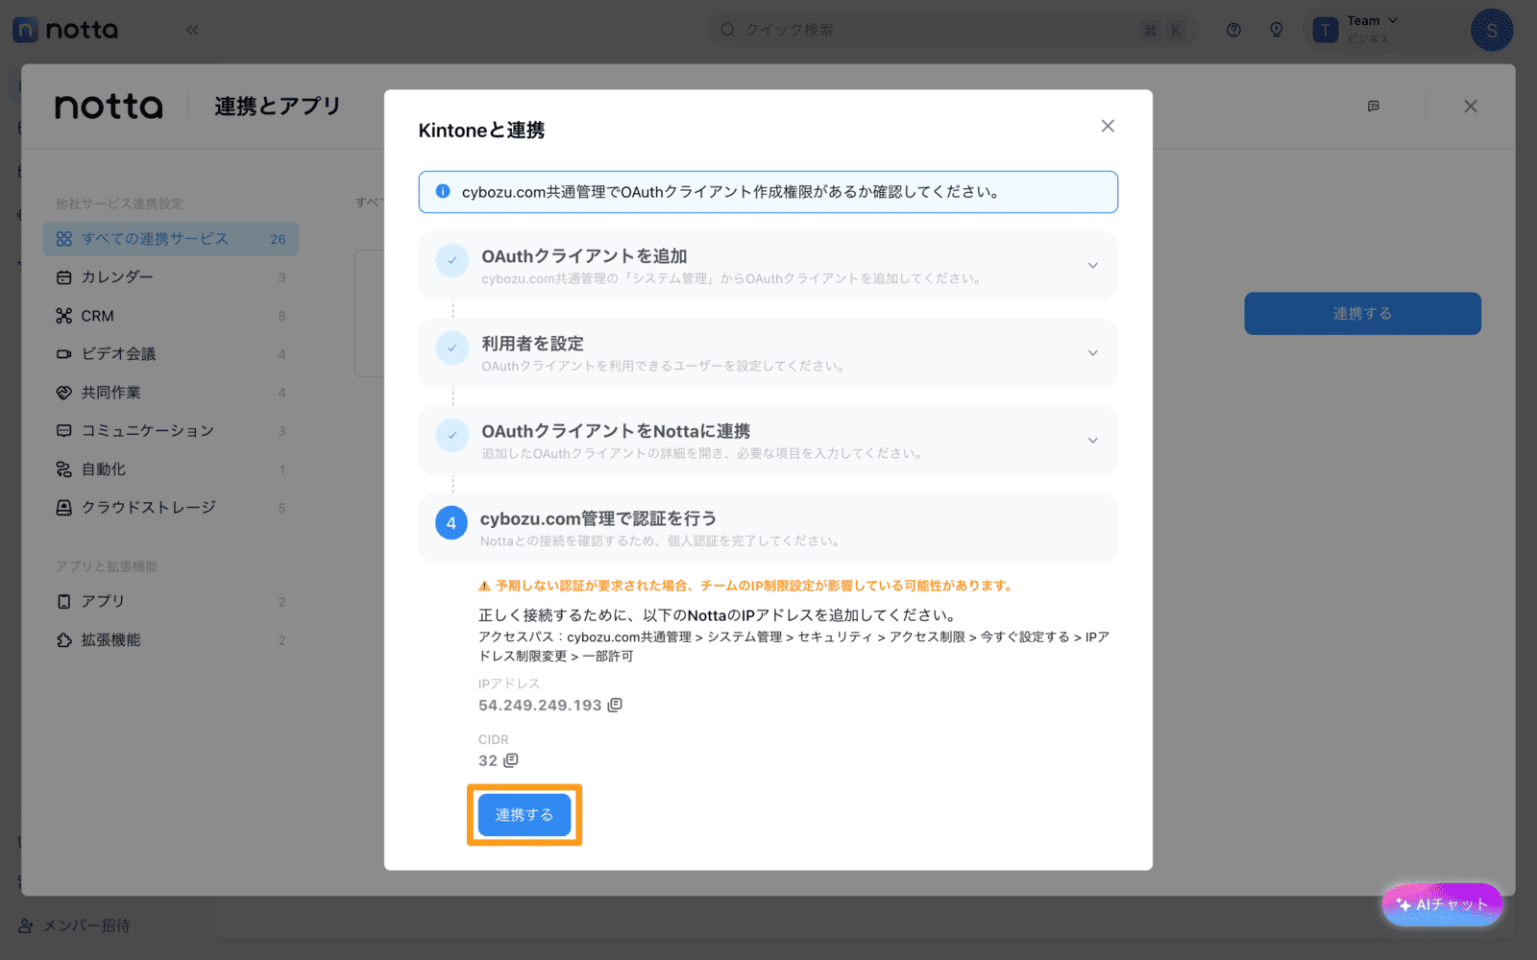Click the video camera icon beside ビデオ会議
Image resolution: width=1537 pixels, height=960 pixels.
(63, 354)
